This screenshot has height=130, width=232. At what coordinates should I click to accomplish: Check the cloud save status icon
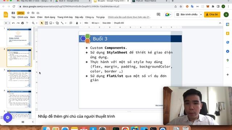(x=38, y=13)
